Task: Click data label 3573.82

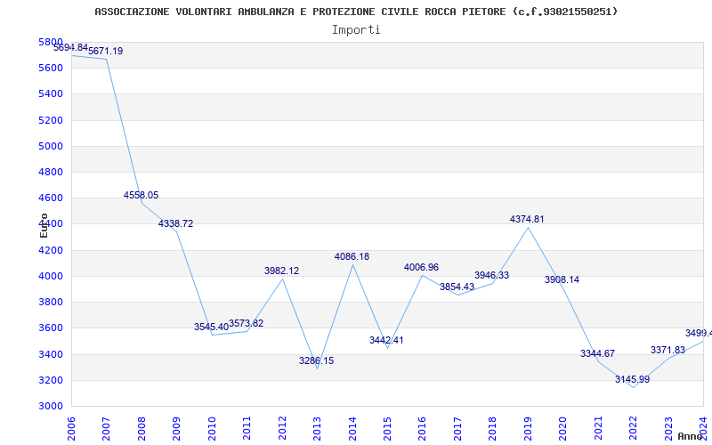Action: tap(247, 323)
